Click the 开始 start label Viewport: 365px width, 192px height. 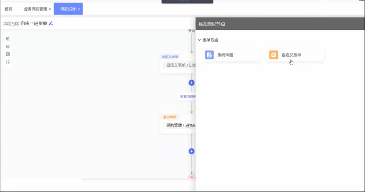click(x=191, y=31)
